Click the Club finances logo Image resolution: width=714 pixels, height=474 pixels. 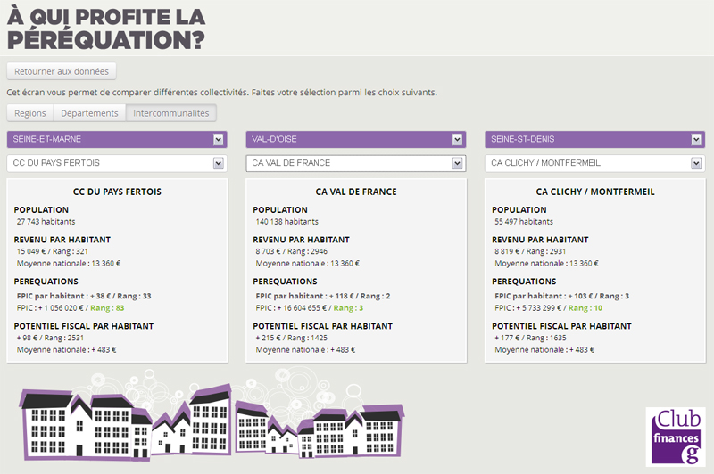click(675, 437)
